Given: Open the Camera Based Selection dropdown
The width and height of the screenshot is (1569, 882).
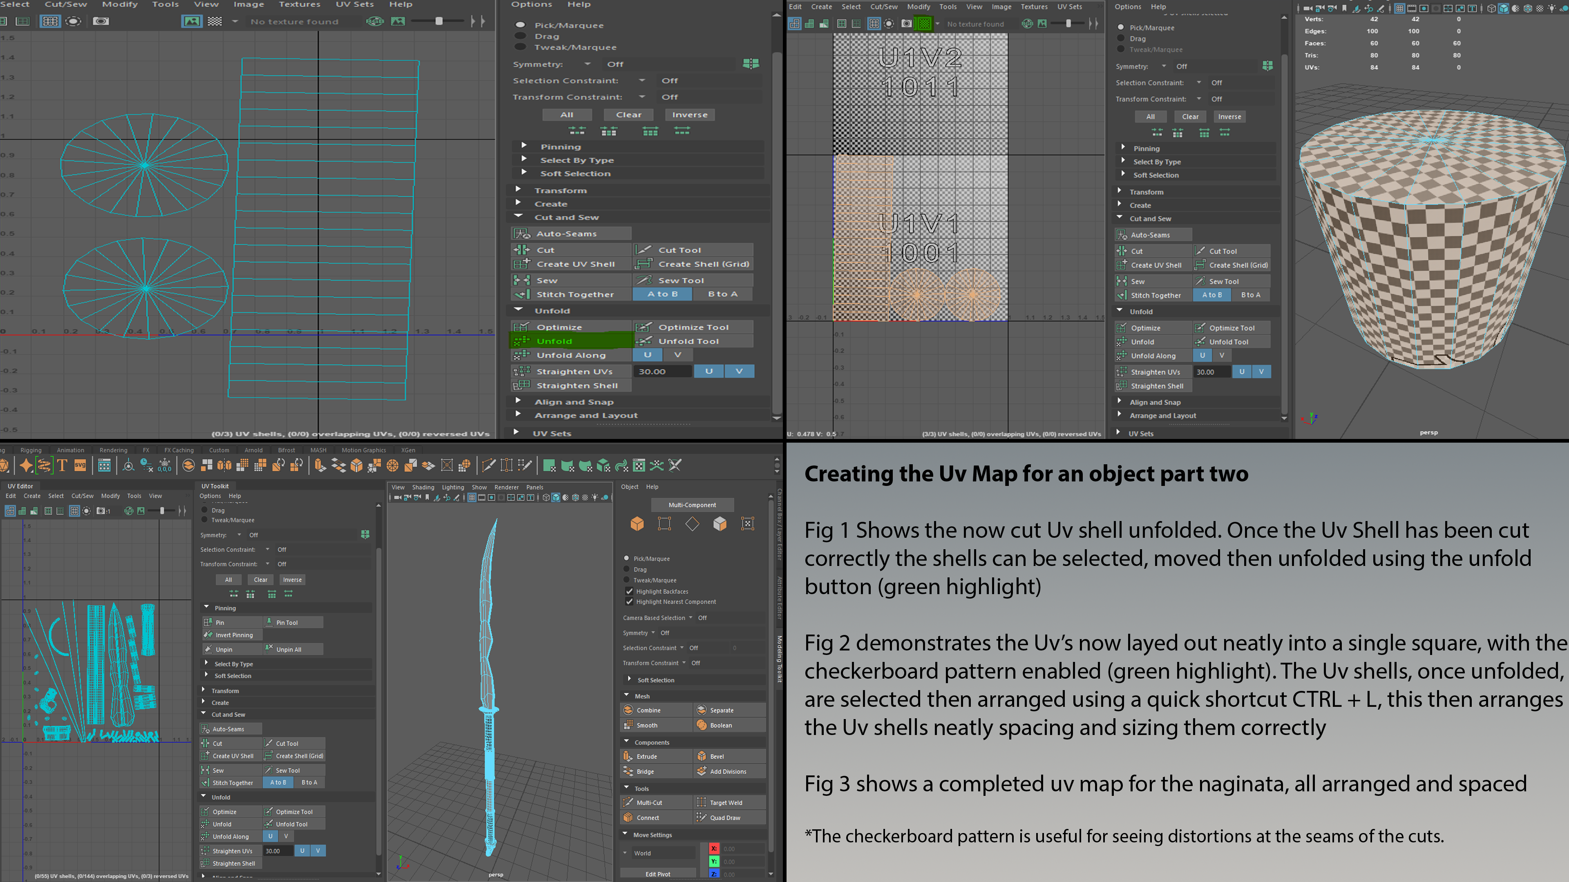Looking at the screenshot, I should pyautogui.click(x=690, y=618).
